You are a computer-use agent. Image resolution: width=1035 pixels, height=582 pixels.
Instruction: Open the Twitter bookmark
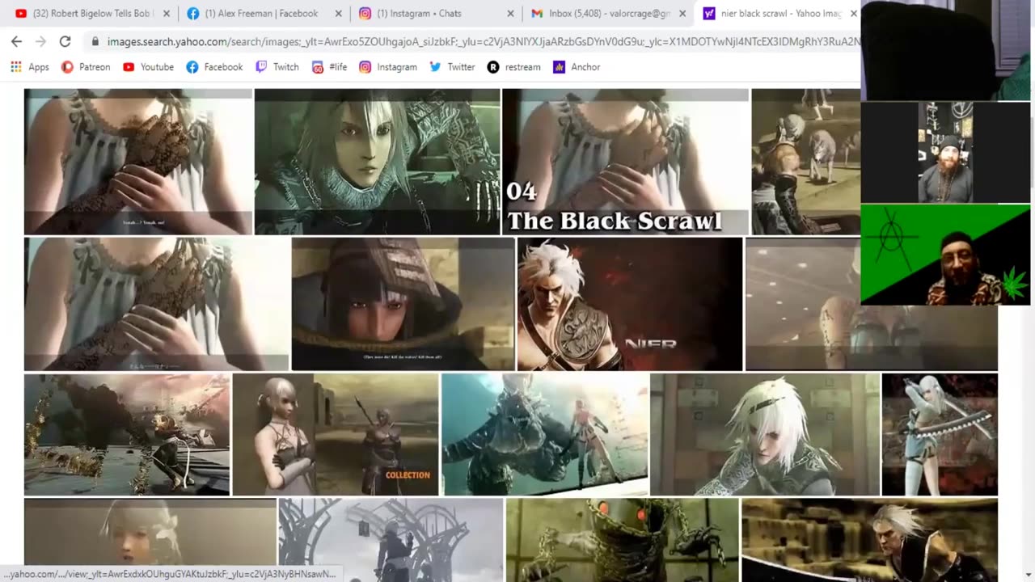coord(452,67)
